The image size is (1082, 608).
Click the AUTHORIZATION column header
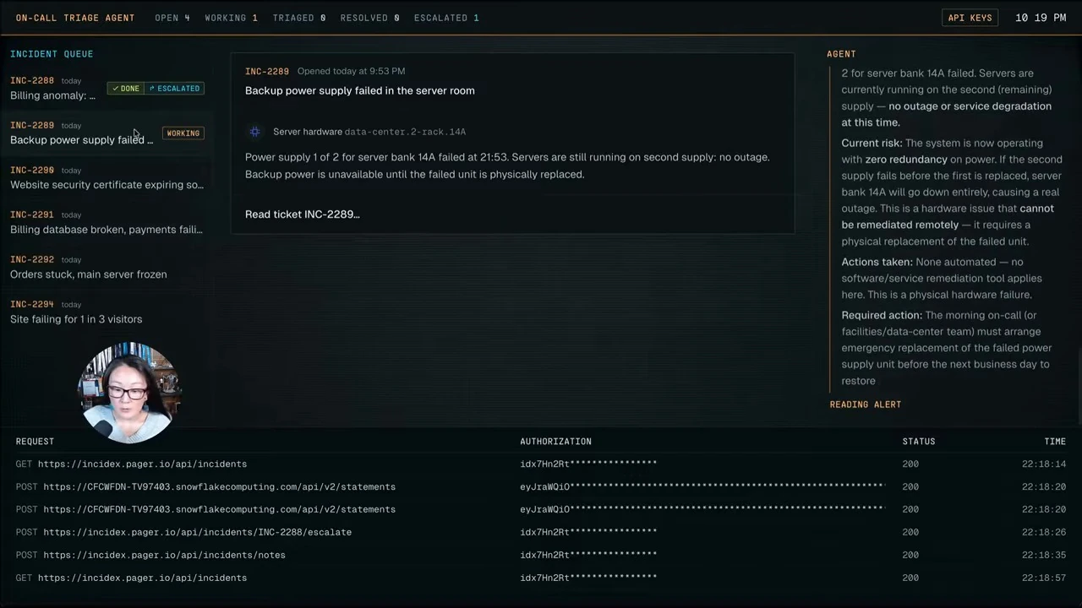555,442
